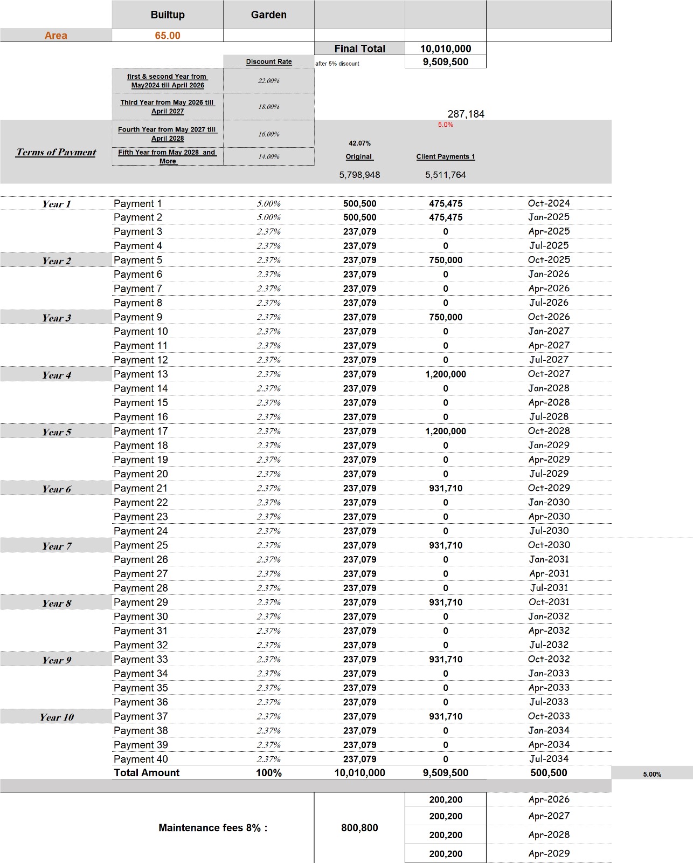This screenshot has height=863, width=693.
Task: Select the Year 1 row label
Action: [56, 204]
